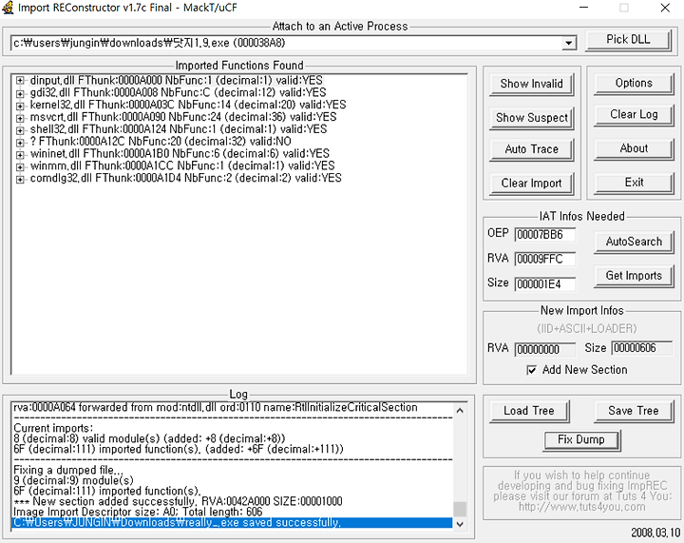Viewport: 684px width, 543px height.
Task: Click the Show Suspect button
Action: coord(531,118)
